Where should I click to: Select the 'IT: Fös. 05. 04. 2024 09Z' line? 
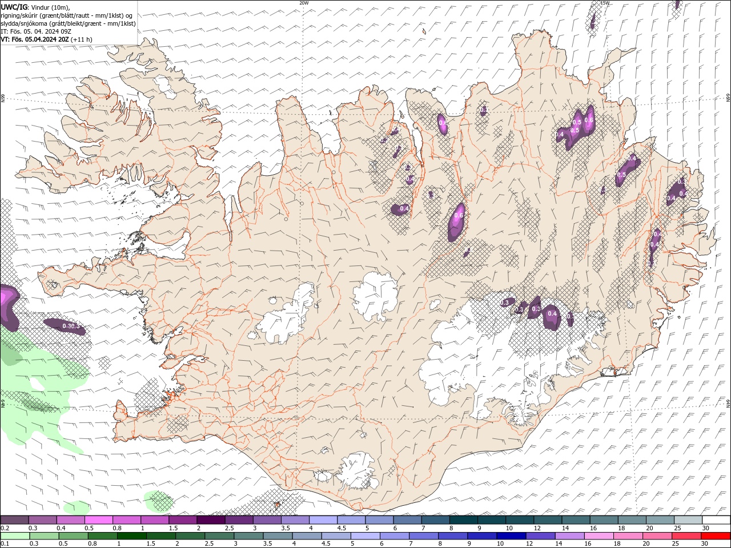coord(36,31)
